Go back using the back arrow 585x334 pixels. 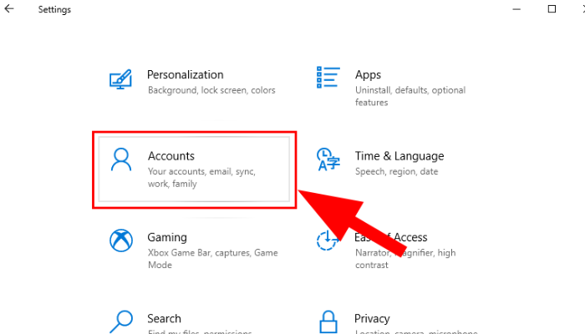pyautogui.click(x=10, y=9)
